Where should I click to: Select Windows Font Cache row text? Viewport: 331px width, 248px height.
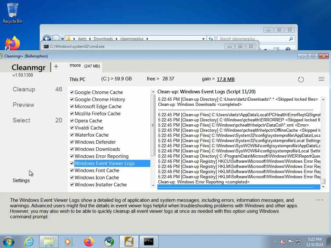(x=97, y=170)
